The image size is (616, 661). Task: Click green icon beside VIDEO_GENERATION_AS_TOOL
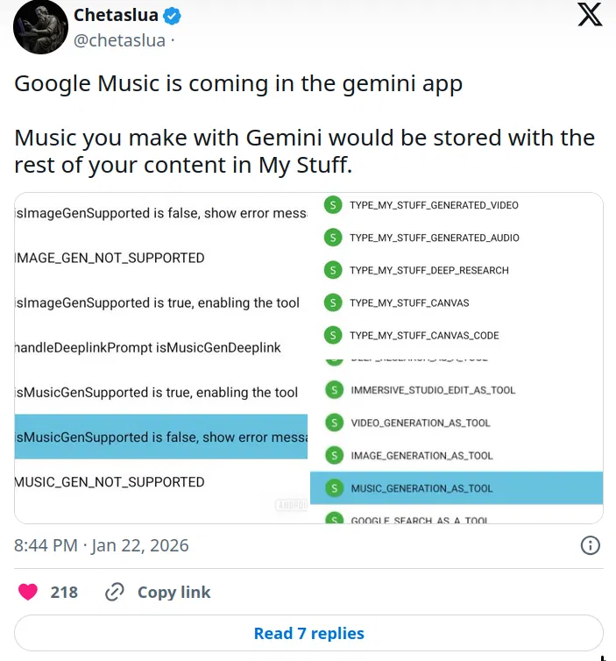click(334, 423)
